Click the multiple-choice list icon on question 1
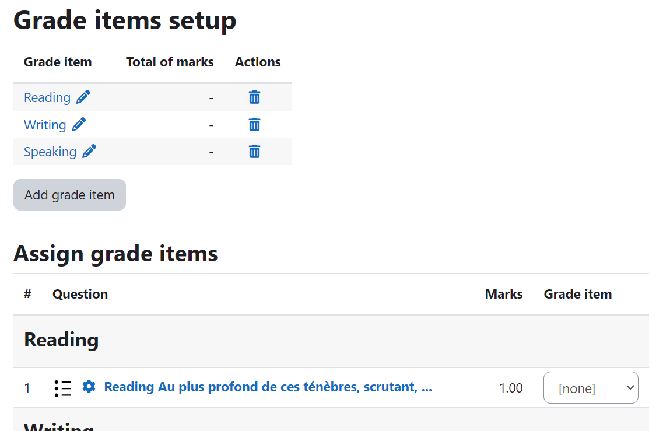The height and width of the screenshot is (431, 663). [62, 388]
